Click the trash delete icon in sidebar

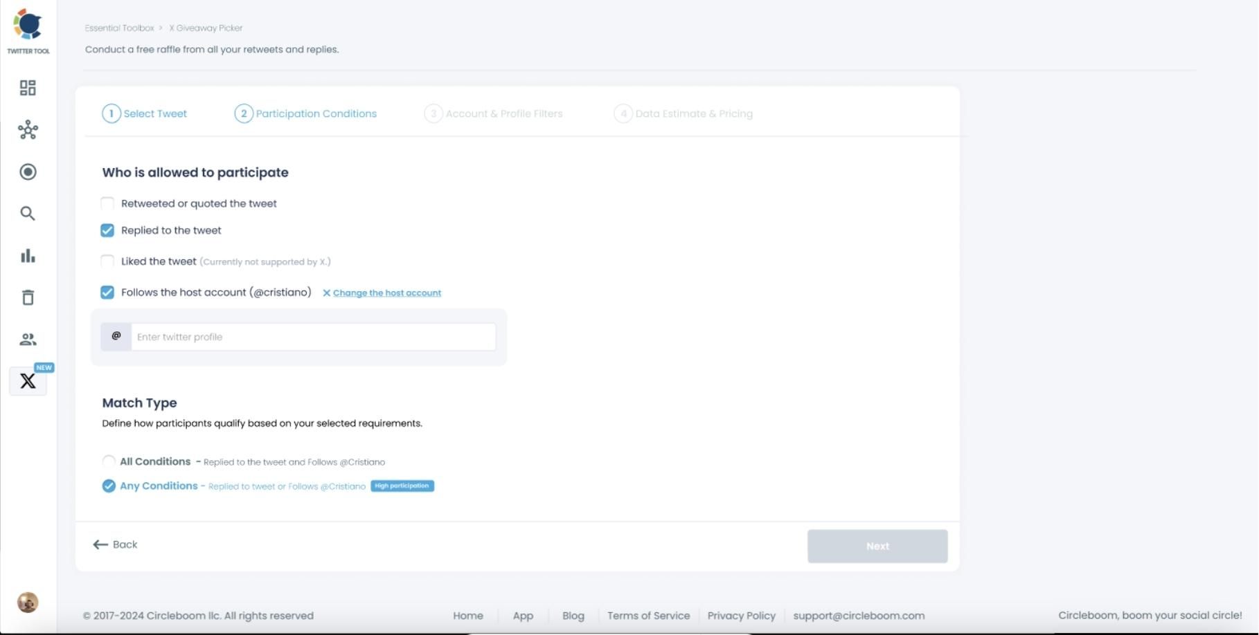[x=28, y=297]
